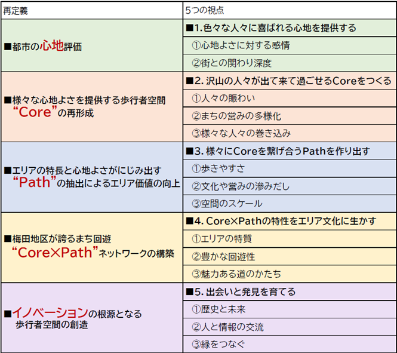397x353 pixels.
Task: Click the ②文化や営みの滲みだし row
Action: (289, 186)
